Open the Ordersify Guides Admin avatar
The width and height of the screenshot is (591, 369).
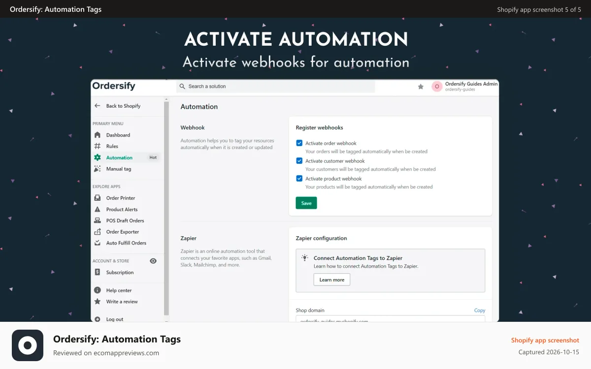(x=437, y=87)
